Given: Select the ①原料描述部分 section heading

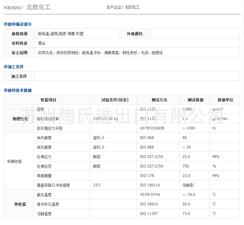Looking at the screenshot, I should (x=18, y=24).
